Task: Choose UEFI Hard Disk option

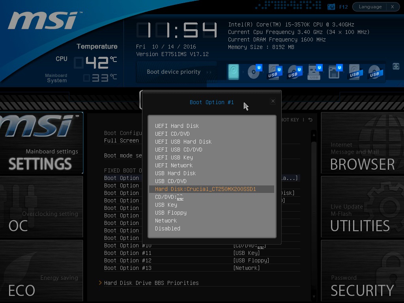Action: [x=212, y=126]
